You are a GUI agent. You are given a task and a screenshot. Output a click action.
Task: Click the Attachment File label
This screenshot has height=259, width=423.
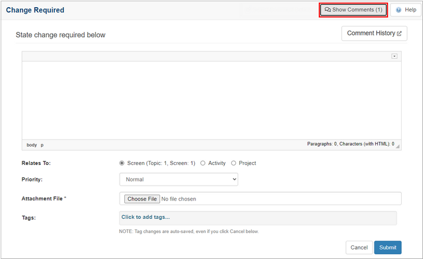pyautogui.click(x=43, y=199)
